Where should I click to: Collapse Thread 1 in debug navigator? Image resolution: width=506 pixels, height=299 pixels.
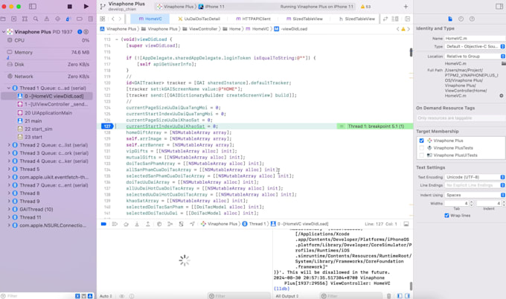pos(9,88)
